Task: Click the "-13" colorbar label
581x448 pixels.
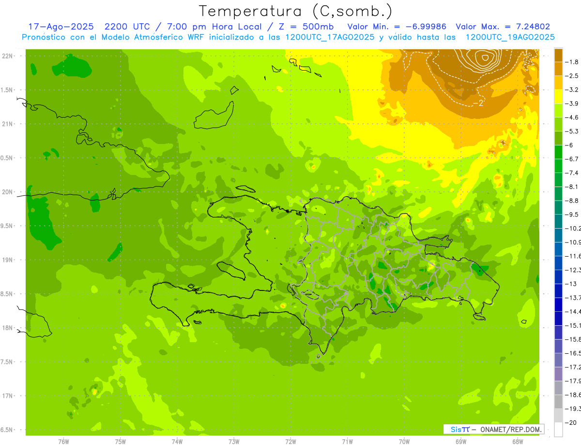Action: point(571,284)
